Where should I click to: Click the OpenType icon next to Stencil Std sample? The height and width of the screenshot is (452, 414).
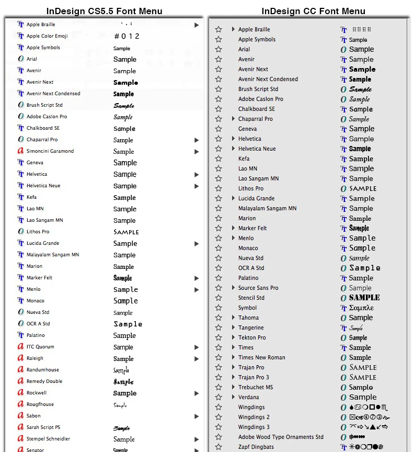(343, 298)
